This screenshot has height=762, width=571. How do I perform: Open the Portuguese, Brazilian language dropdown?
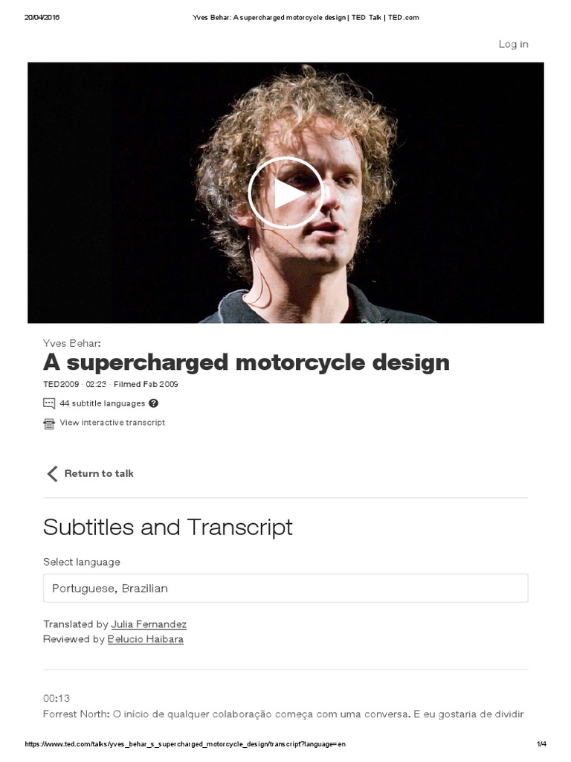(285, 588)
